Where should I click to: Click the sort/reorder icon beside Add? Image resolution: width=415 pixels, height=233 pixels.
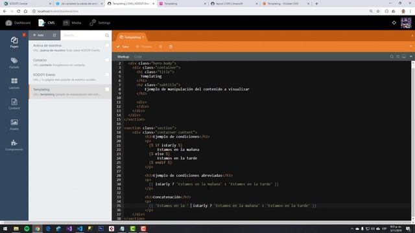54,35
